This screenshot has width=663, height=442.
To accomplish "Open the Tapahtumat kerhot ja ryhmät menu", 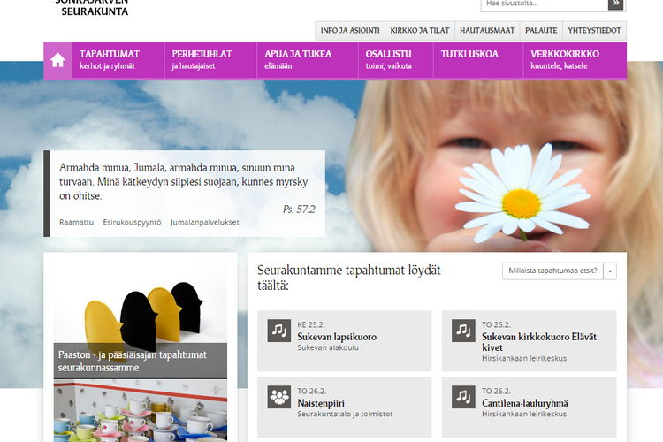I will coord(118,60).
